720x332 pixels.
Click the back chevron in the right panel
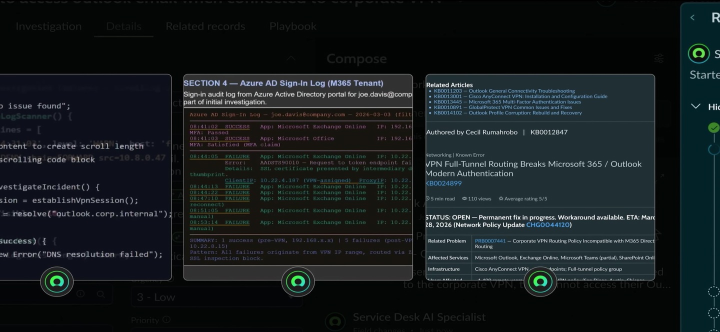[692, 17]
